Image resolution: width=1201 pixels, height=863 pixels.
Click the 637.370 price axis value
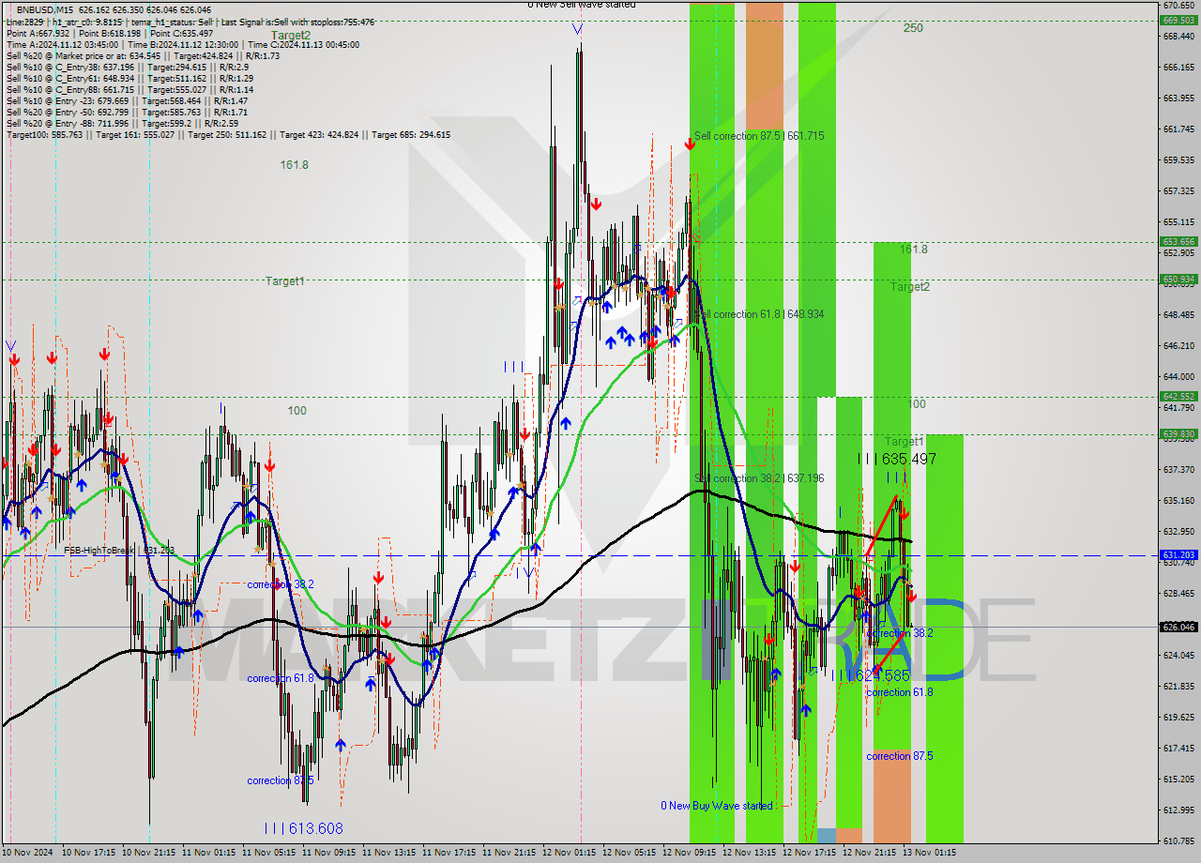coord(1178,469)
